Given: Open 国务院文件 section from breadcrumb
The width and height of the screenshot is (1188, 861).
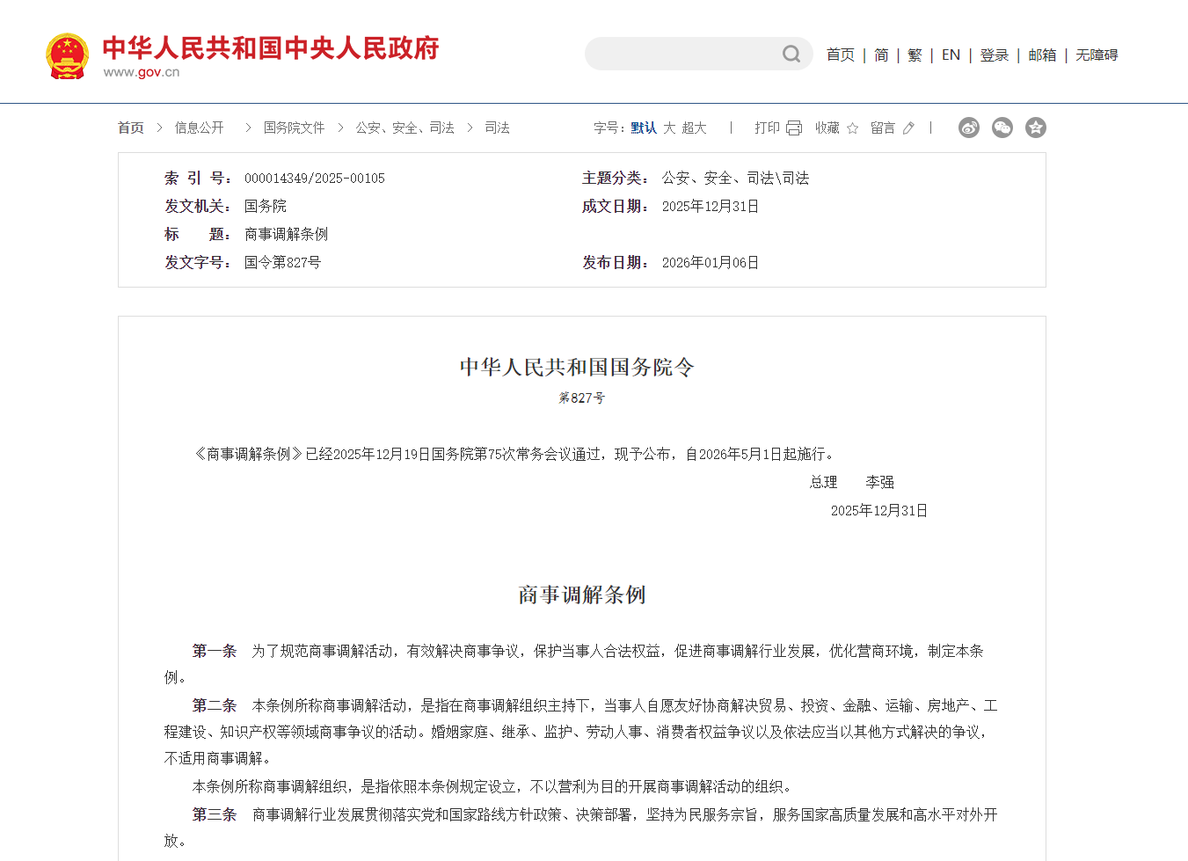Looking at the screenshot, I should click(293, 128).
